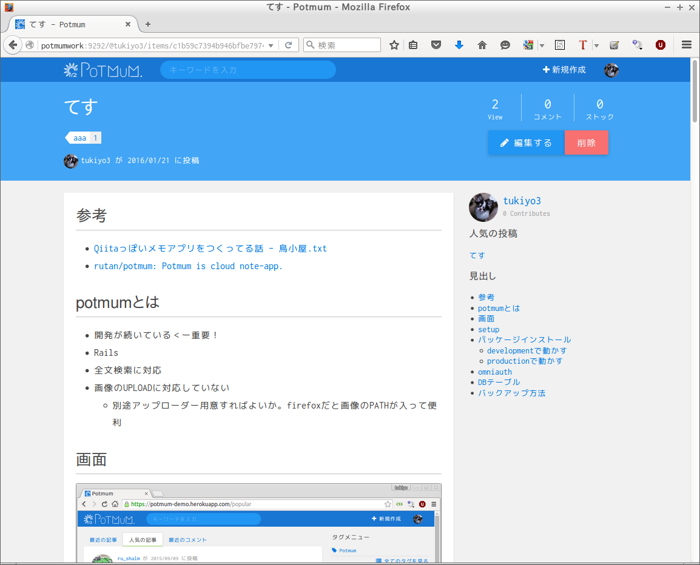
Task: Click the uBlock Origin extension icon
Action: click(660, 45)
